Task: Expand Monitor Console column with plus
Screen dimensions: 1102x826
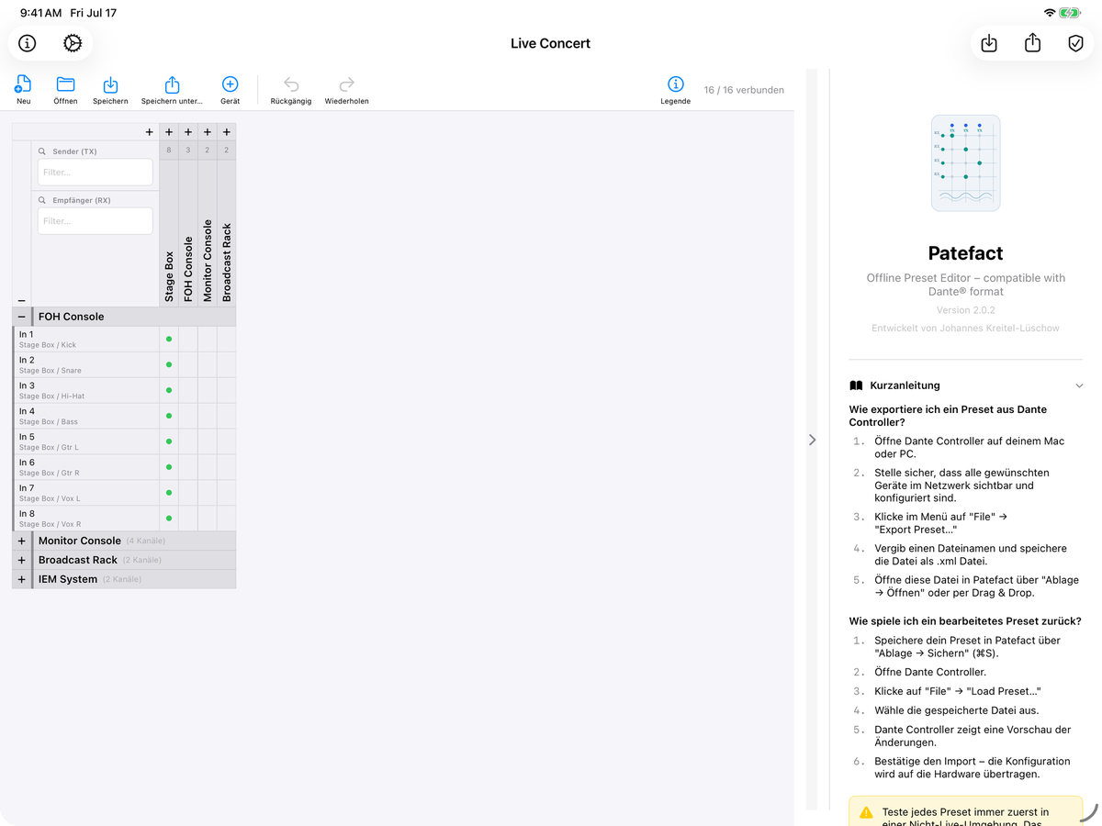Action: tap(208, 132)
